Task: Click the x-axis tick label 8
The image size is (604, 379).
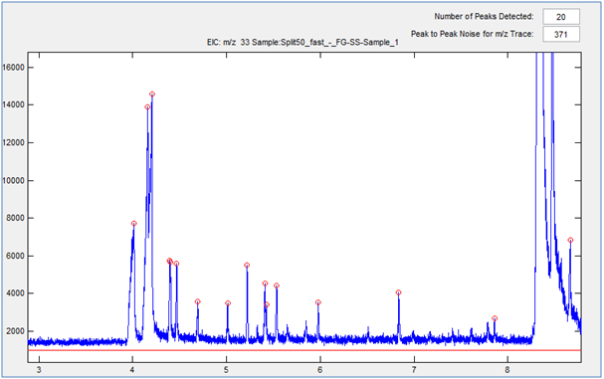Action: pyautogui.click(x=507, y=370)
